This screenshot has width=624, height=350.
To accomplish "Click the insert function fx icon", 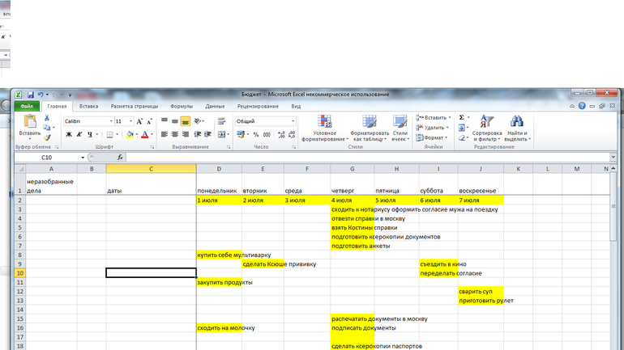I will click(120, 158).
